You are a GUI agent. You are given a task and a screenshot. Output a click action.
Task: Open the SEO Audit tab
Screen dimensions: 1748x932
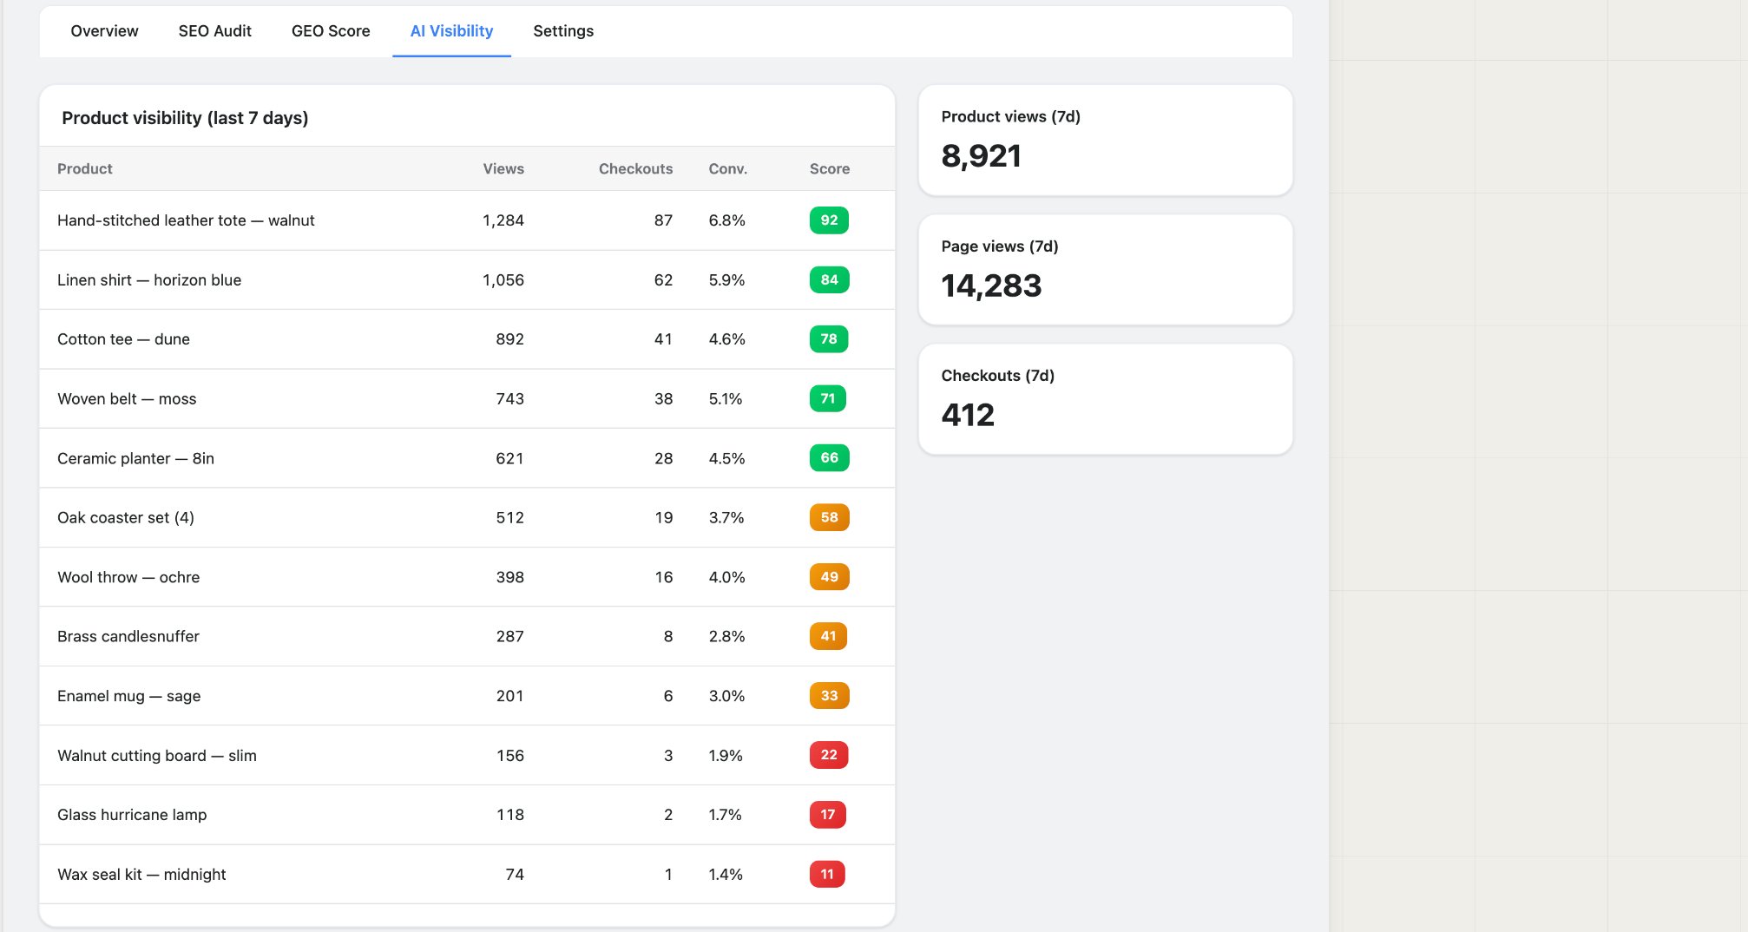click(x=214, y=31)
